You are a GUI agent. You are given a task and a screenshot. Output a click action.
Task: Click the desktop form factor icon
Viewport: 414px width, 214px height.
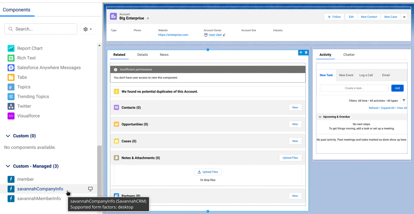[90, 189]
